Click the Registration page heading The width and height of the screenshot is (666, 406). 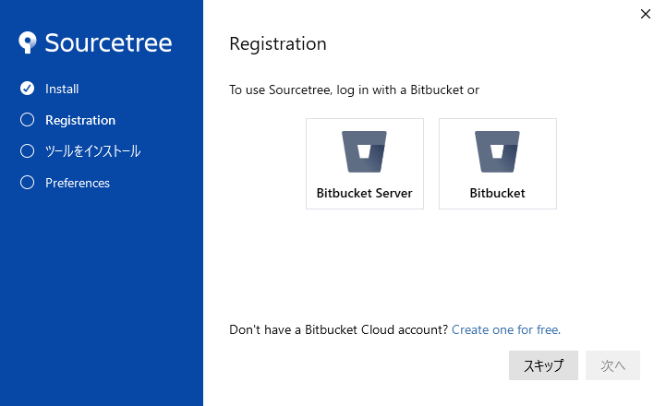[x=278, y=44]
